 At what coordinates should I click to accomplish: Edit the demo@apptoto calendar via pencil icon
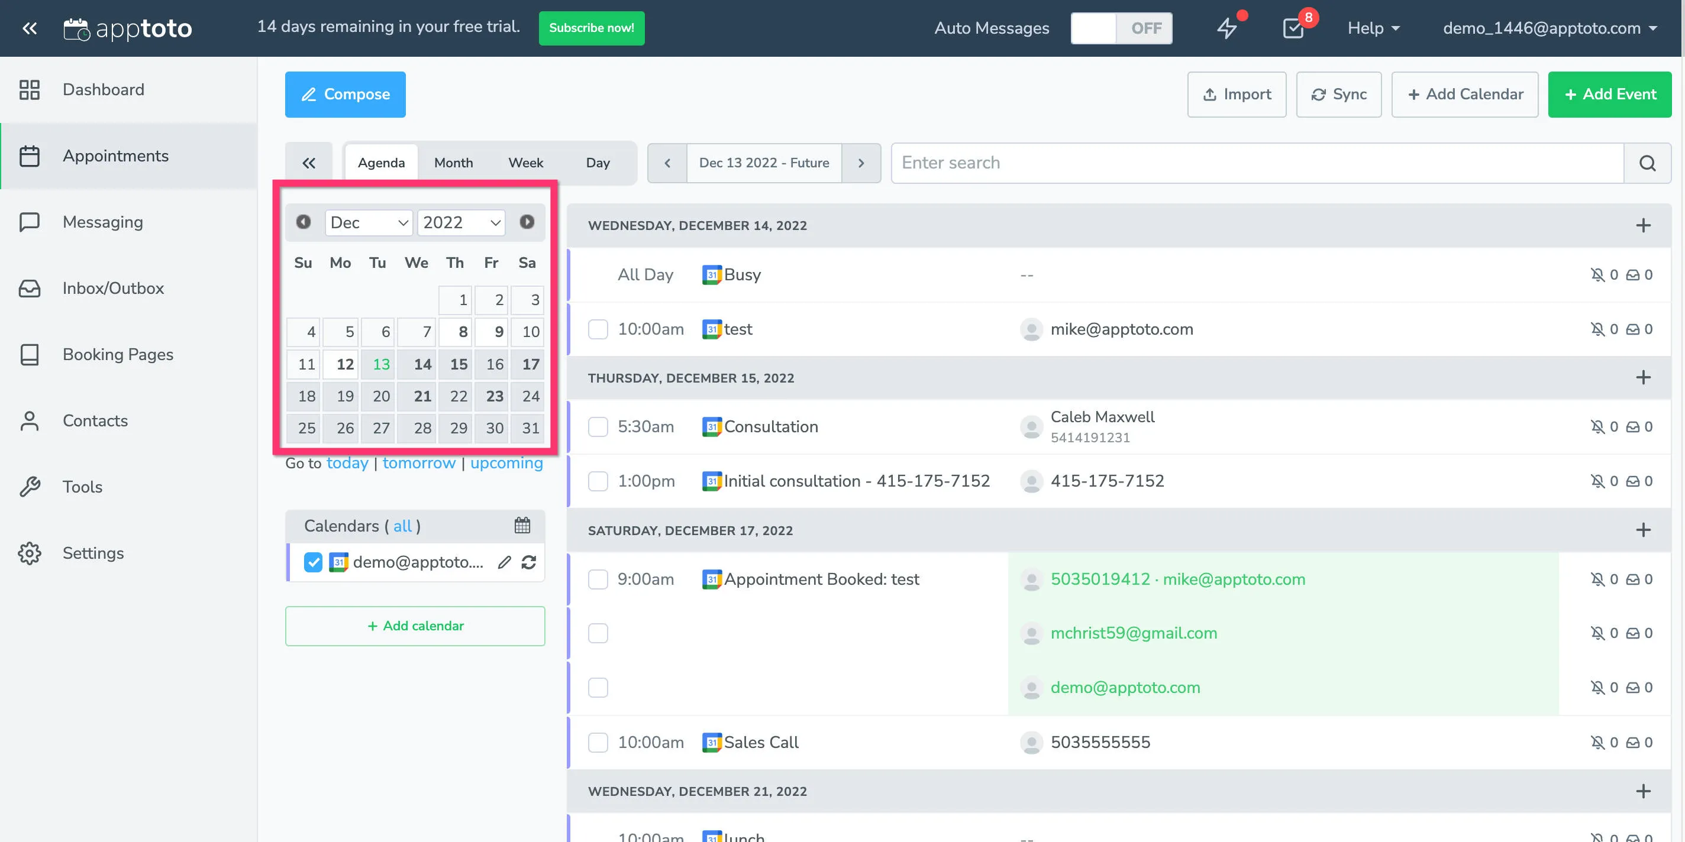[503, 562]
